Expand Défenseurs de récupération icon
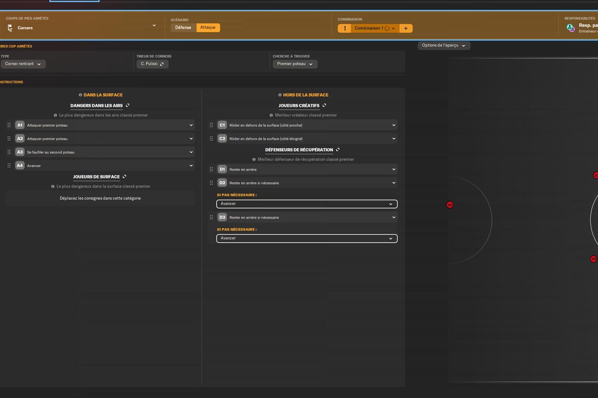The image size is (598, 398). coord(338,150)
